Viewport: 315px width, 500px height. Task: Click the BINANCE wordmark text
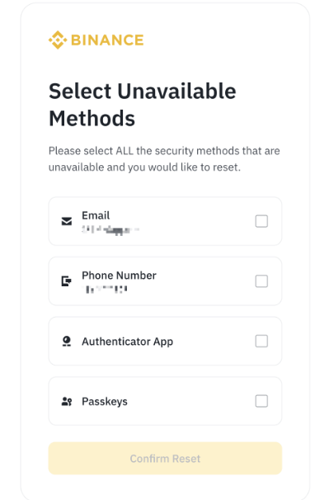tap(107, 40)
